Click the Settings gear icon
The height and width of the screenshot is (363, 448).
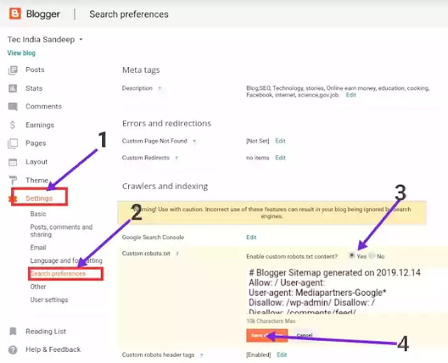pyautogui.click(x=13, y=199)
